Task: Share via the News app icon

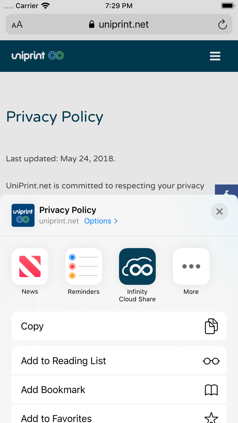Action: [30, 266]
